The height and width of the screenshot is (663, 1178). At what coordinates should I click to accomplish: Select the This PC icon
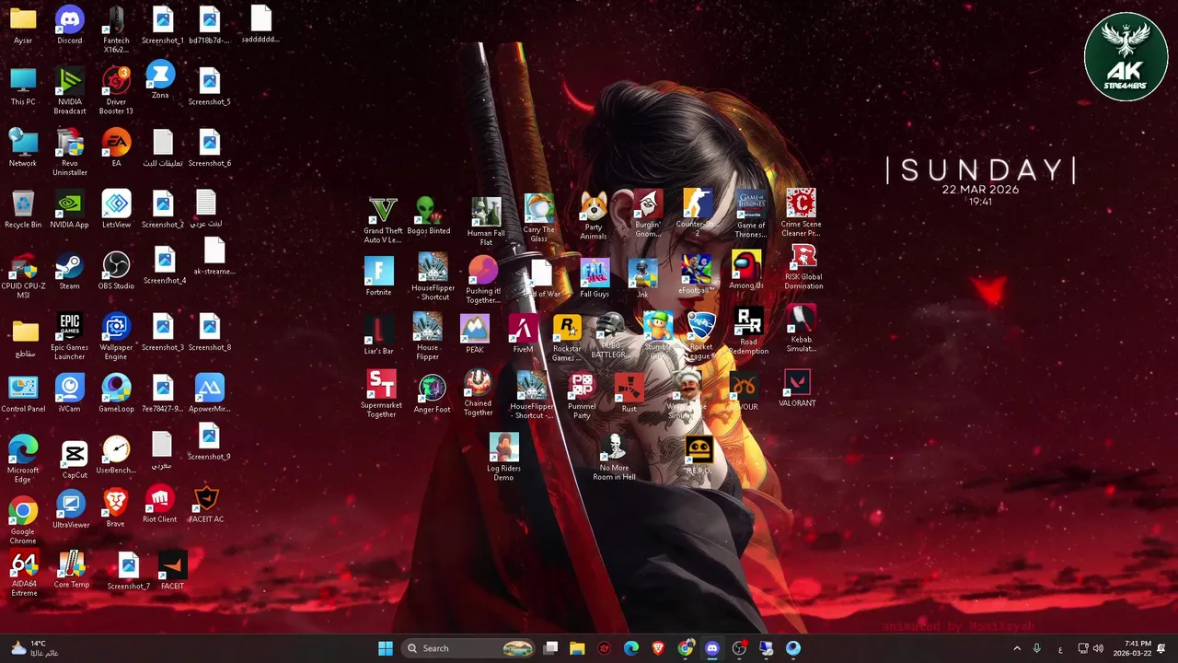coord(23,87)
